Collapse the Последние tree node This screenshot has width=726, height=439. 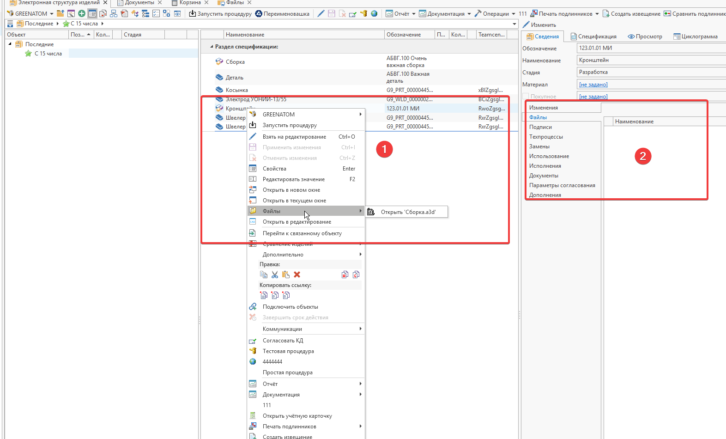coord(10,44)
